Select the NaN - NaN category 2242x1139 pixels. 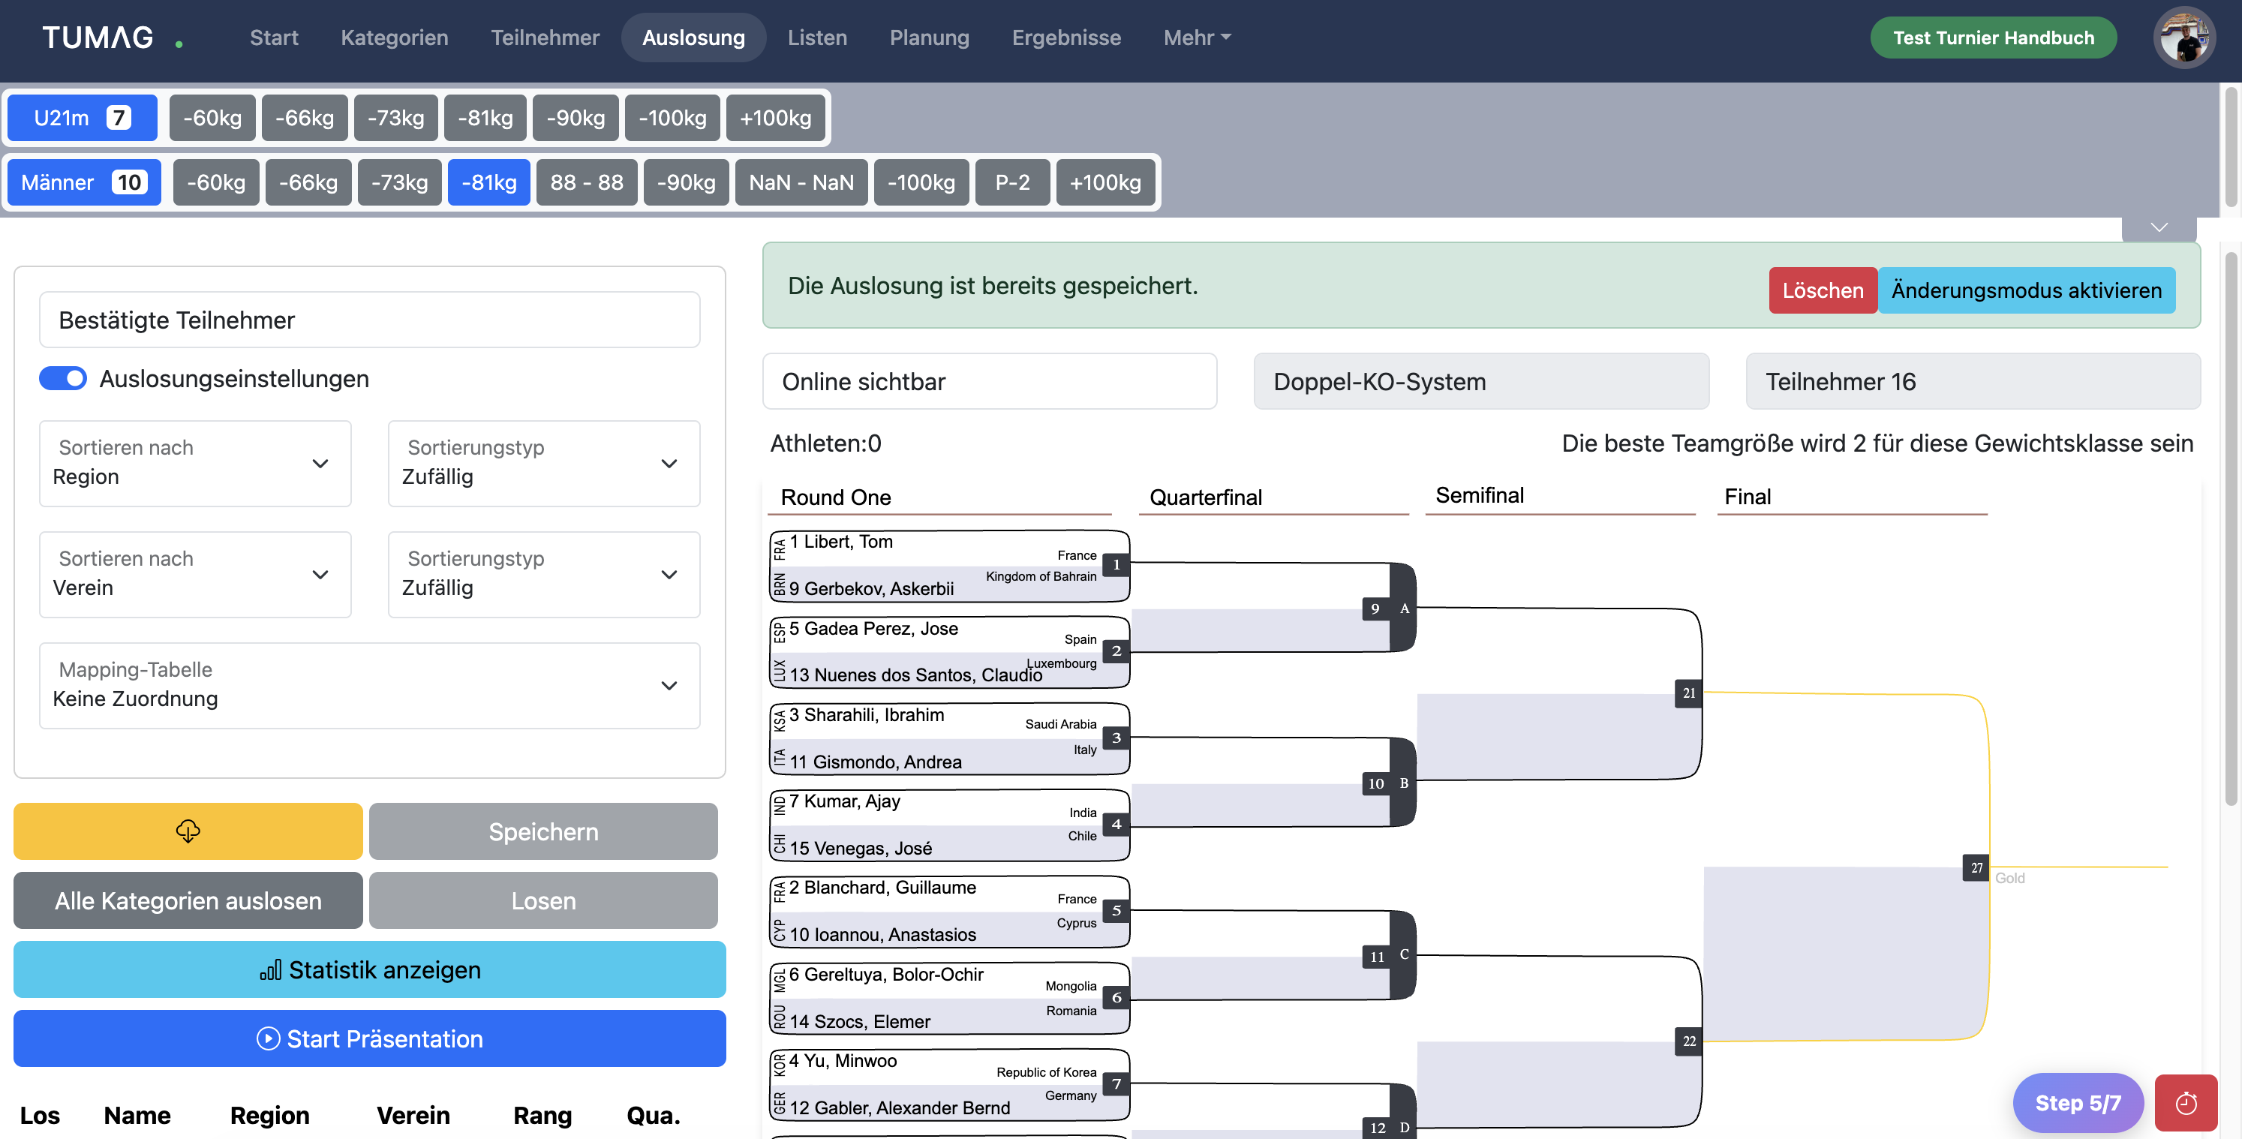(801, 182)
